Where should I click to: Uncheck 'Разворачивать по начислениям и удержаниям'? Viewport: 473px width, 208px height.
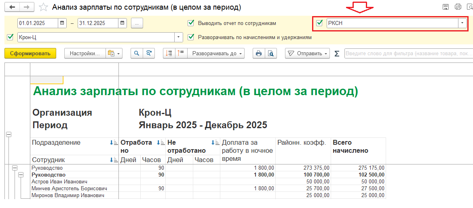(x=191, y=37)
